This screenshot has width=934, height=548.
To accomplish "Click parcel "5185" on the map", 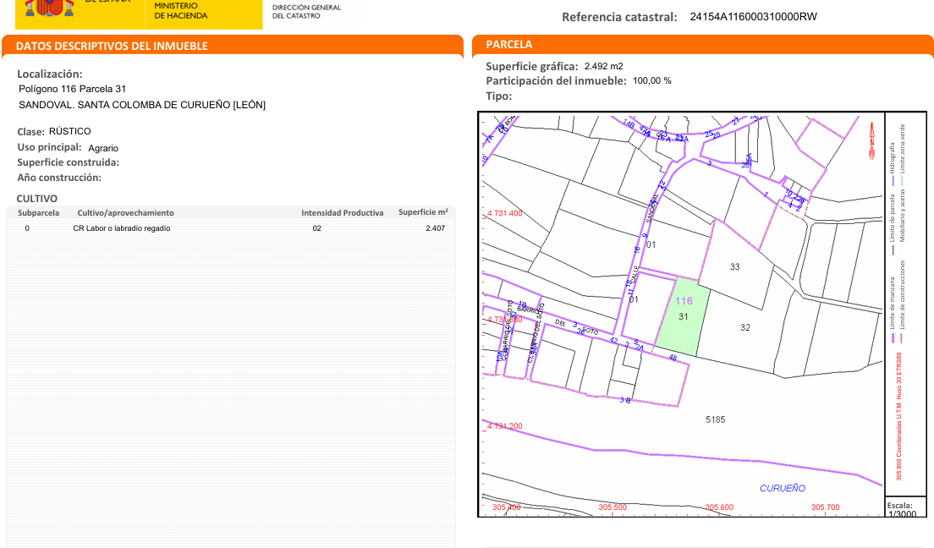I will 716,420.
